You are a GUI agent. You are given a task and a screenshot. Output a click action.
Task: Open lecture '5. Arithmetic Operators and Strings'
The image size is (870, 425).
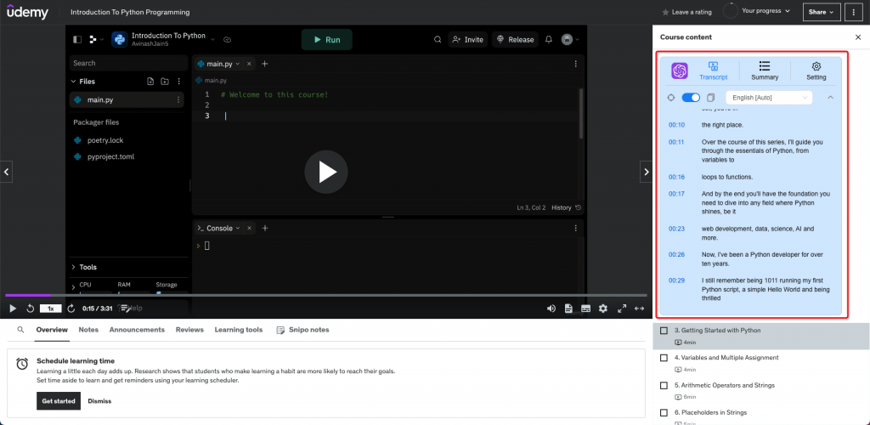[724, 385]
